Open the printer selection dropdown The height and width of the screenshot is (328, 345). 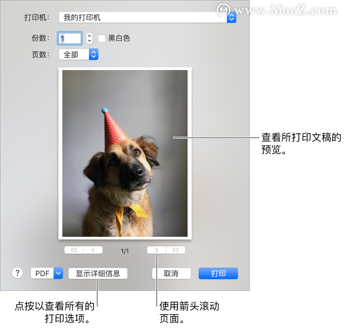(147, 18)
